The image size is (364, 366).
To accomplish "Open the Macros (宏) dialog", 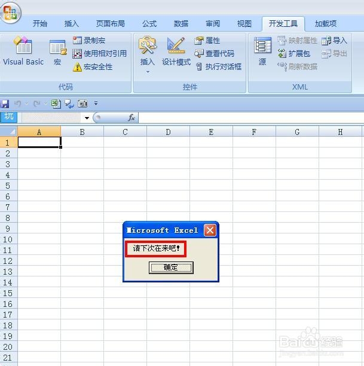I will (58, 53).
